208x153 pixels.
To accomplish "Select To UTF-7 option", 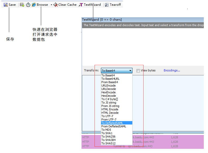I will click(x=117, y=116).
